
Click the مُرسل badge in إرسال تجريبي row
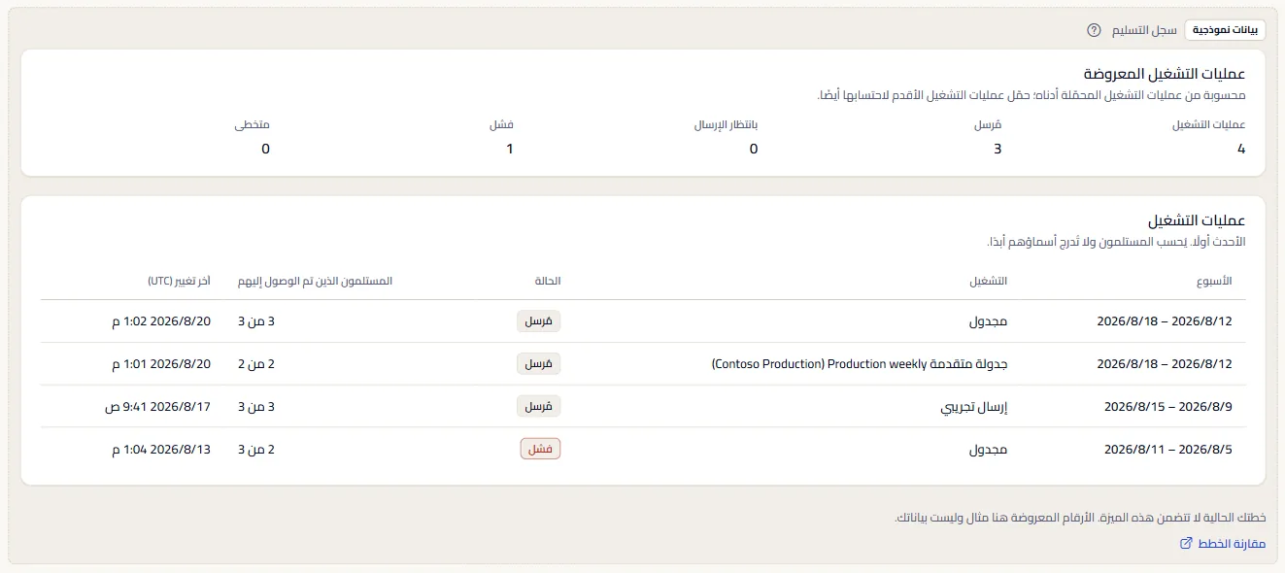(x=538, y=407)
